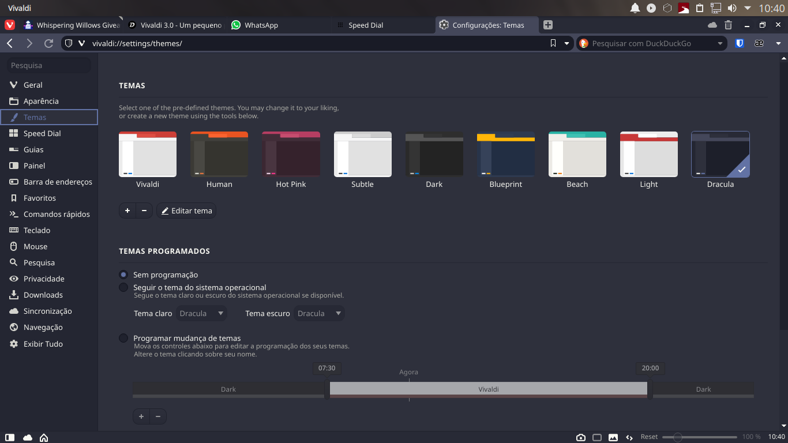Expand search engine dropdown arrow
Screen dimensions: 788x443
coord(720,43)
